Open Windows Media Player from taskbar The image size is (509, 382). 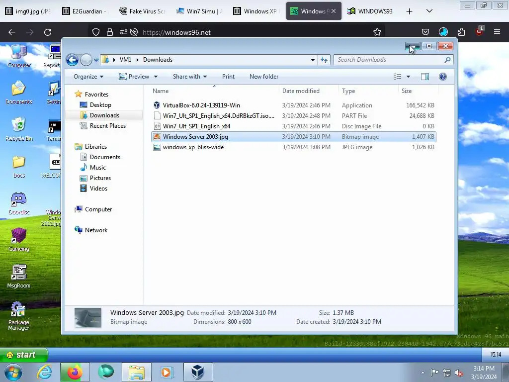point(167,372)
